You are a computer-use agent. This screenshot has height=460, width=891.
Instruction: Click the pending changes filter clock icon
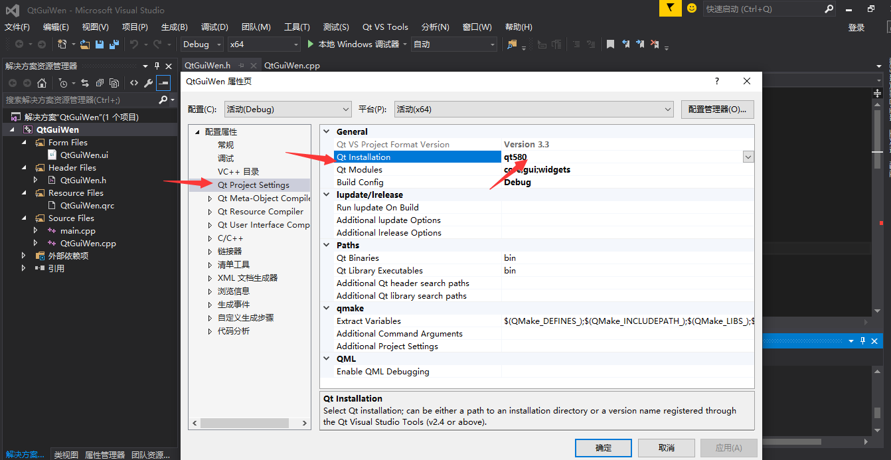point(63,83)
